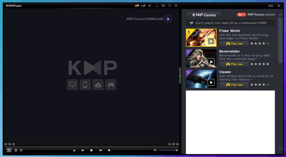Click the monitor/PC icon under KMP logo
286x157 pixels.
[72, 85]
